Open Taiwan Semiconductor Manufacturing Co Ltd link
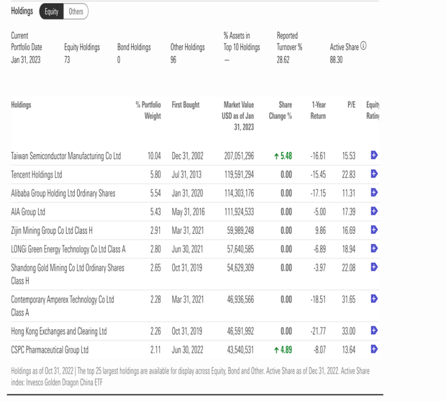The height and width of the screenshot is (401, 446). (66, 156)
